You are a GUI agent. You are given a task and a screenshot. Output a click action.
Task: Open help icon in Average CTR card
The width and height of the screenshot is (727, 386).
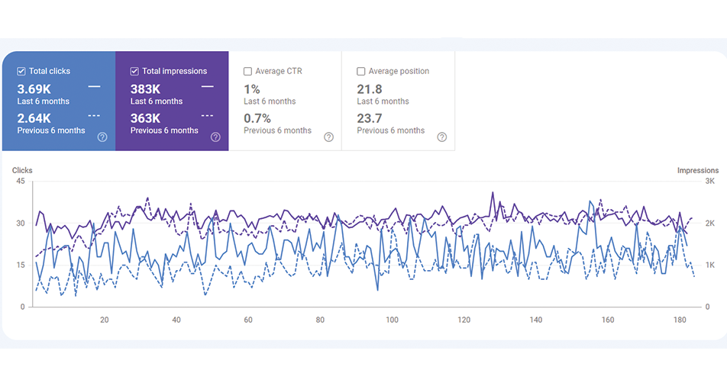click(328, 137)
